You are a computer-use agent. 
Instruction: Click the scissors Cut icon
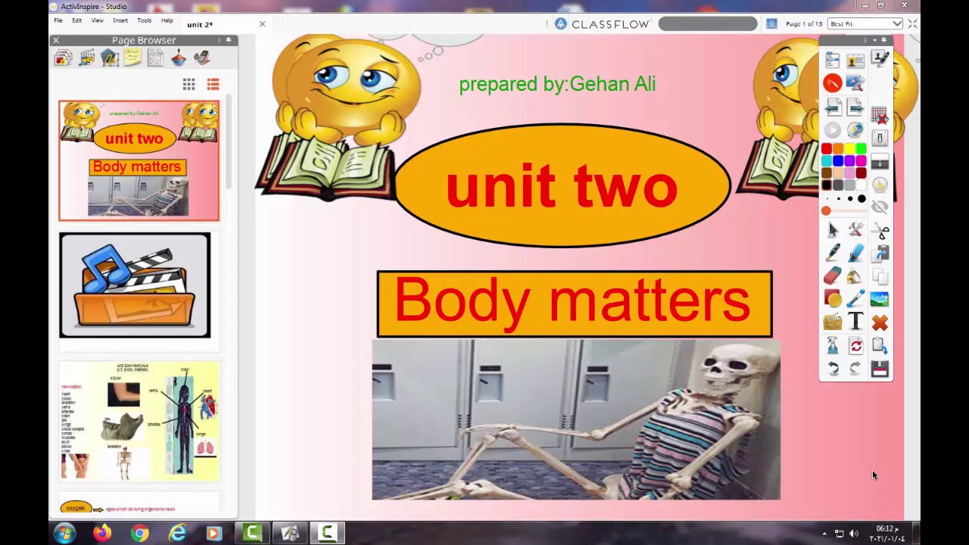pos(880,231)
